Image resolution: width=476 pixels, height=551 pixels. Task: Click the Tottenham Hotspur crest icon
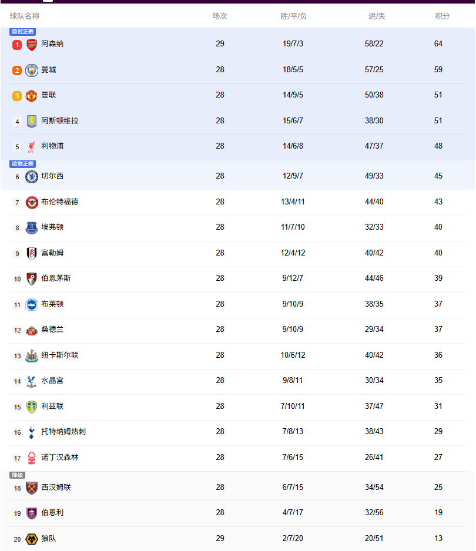(32, 432)
